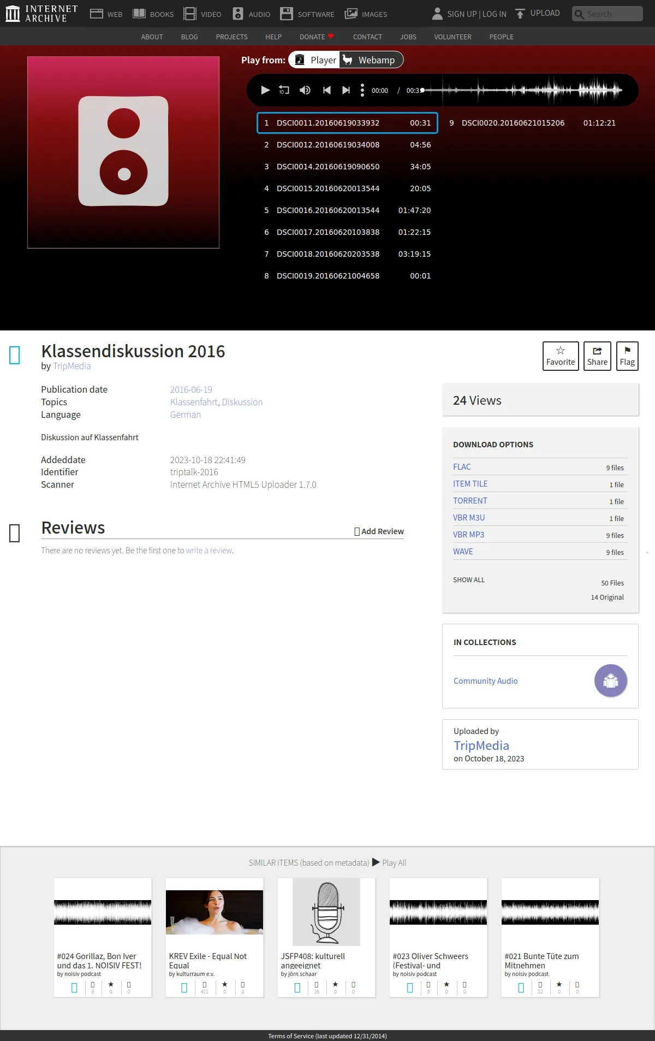This screenshot has height=1041, width=655.
Task: Open the Software section icon
Action: [x=287, y=14]
